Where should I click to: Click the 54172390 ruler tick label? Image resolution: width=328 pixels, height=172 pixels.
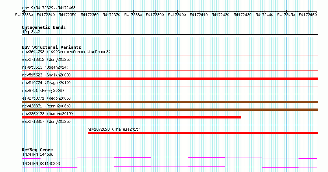tap(155, 15)
